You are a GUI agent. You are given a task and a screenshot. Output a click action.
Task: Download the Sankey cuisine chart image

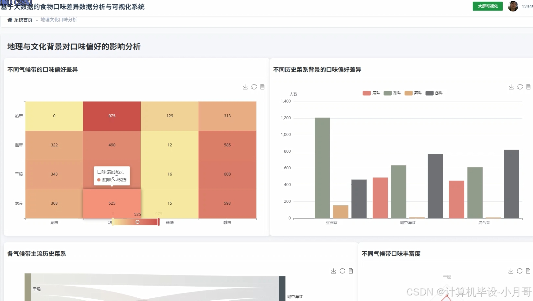pos(333,271)
